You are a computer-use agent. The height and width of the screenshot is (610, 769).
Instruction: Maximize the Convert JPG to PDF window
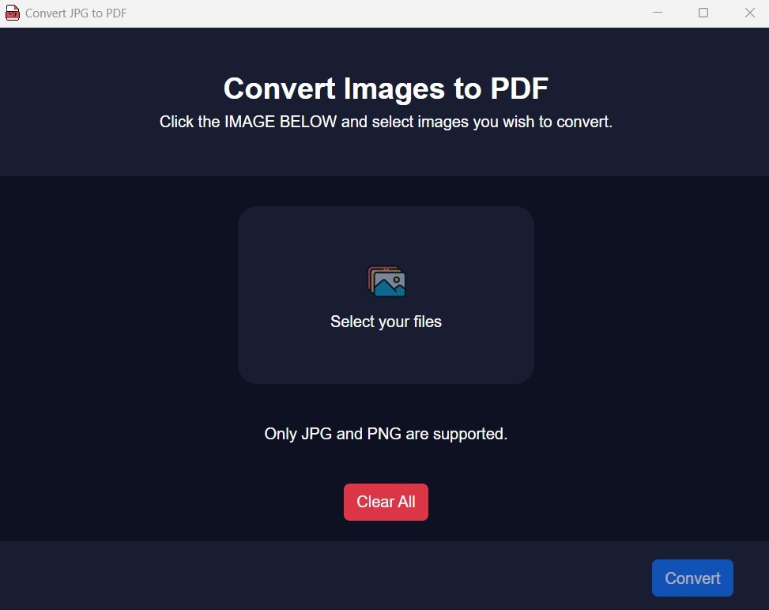pyautogui.click(x=703, y=13)
